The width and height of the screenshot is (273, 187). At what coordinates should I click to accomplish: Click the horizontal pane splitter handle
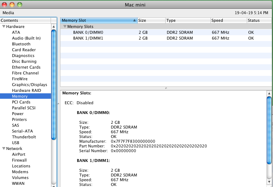166,88
